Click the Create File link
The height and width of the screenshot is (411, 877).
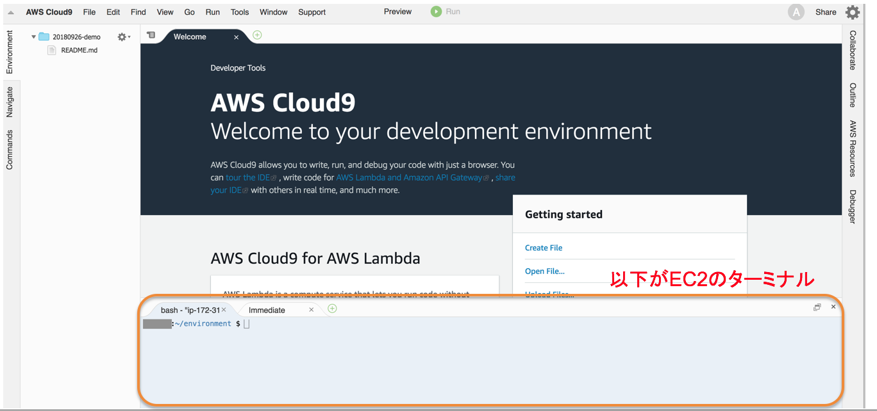point(544,248)
